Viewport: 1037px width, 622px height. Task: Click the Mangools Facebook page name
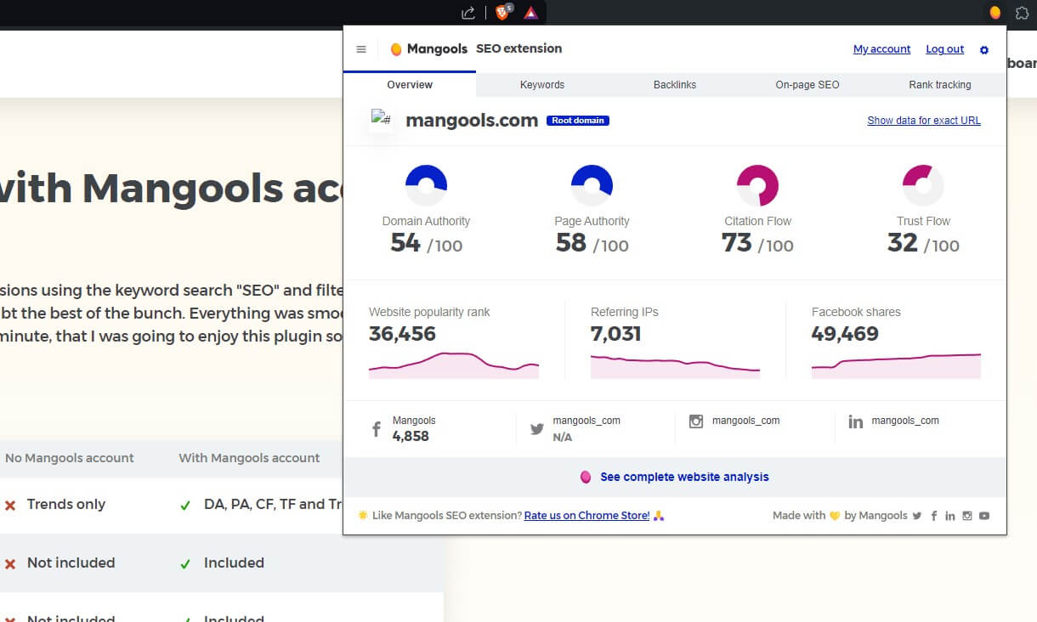click(x=414, y=421)
